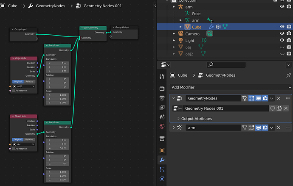This screenshot has height=186, width=293.
Task: Click the properties search field
Action: (226, 65)
